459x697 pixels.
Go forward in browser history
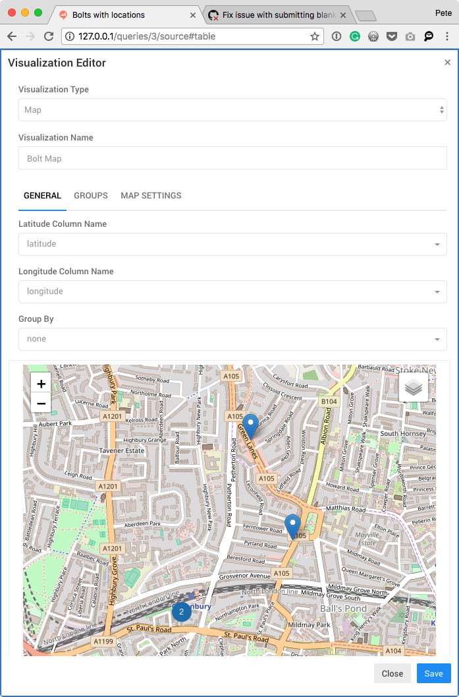pyautogui.click(x=30, y=36)
